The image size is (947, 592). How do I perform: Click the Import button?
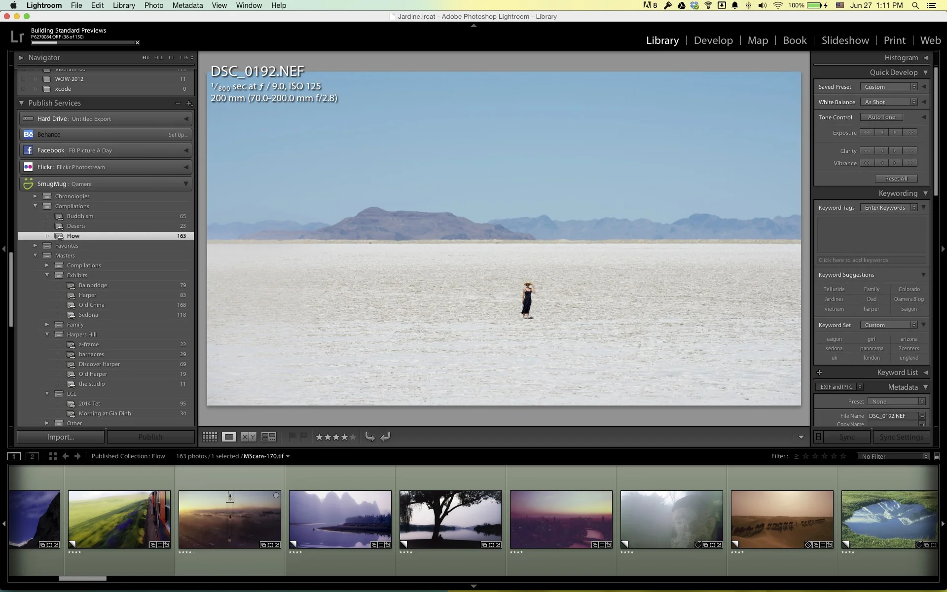(x=61, y=437)
